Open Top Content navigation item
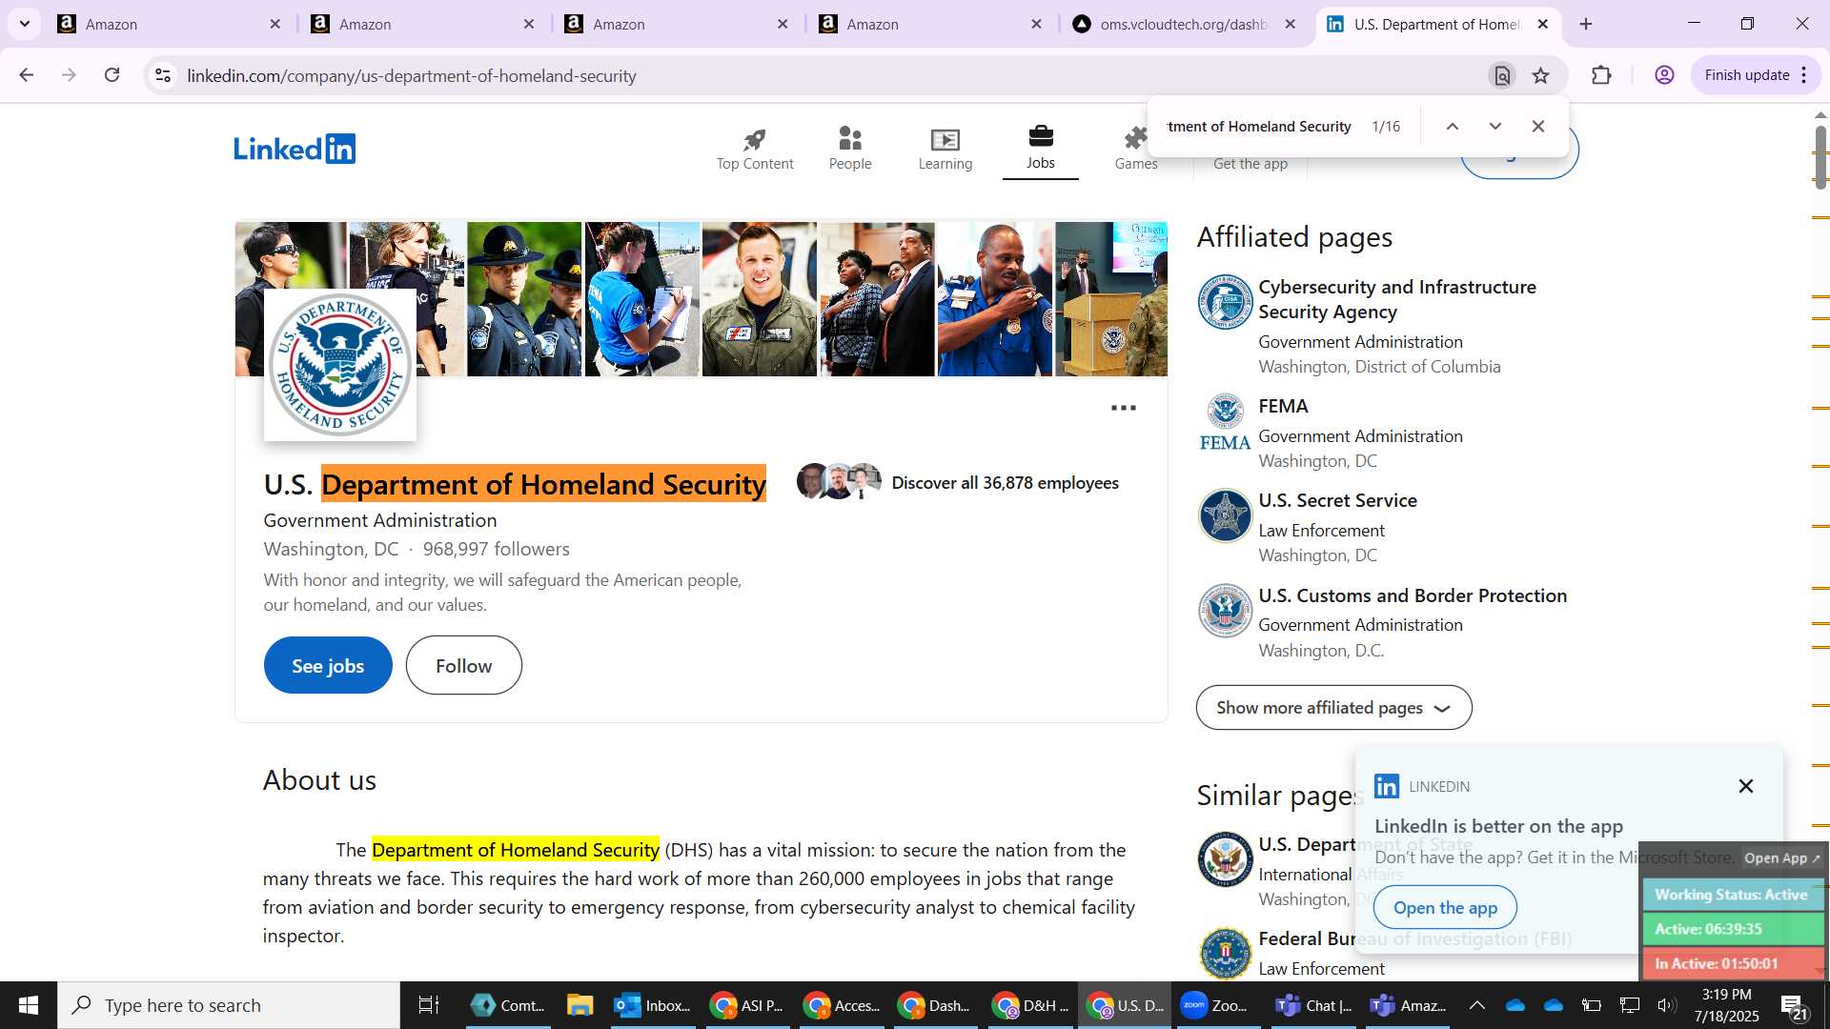The height and width of the screenshot is (1029, 1830). tap(755, 150)
